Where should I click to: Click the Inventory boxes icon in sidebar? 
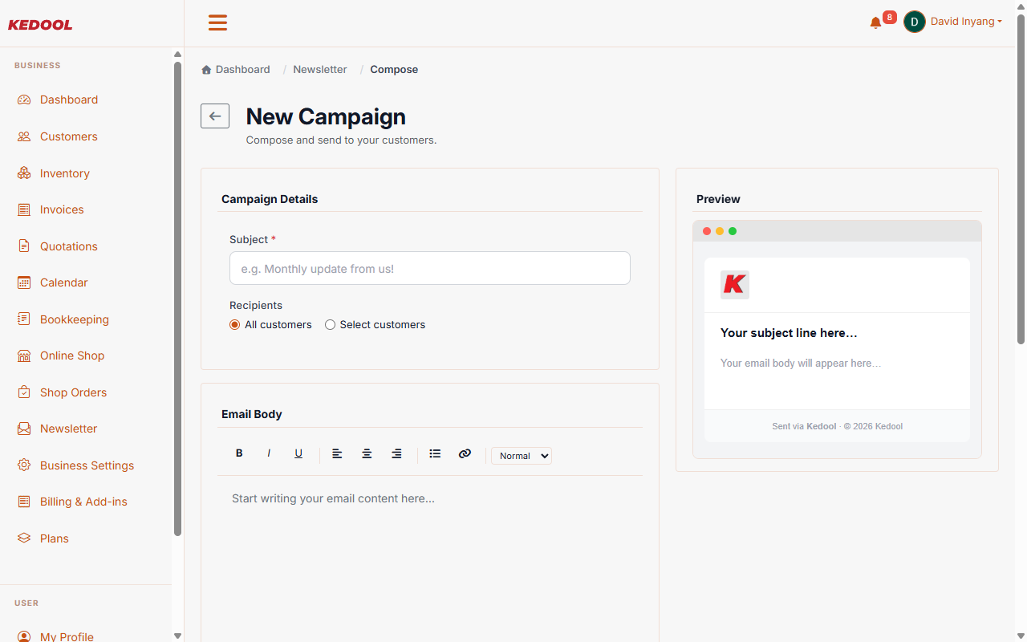tap(24, 173)
